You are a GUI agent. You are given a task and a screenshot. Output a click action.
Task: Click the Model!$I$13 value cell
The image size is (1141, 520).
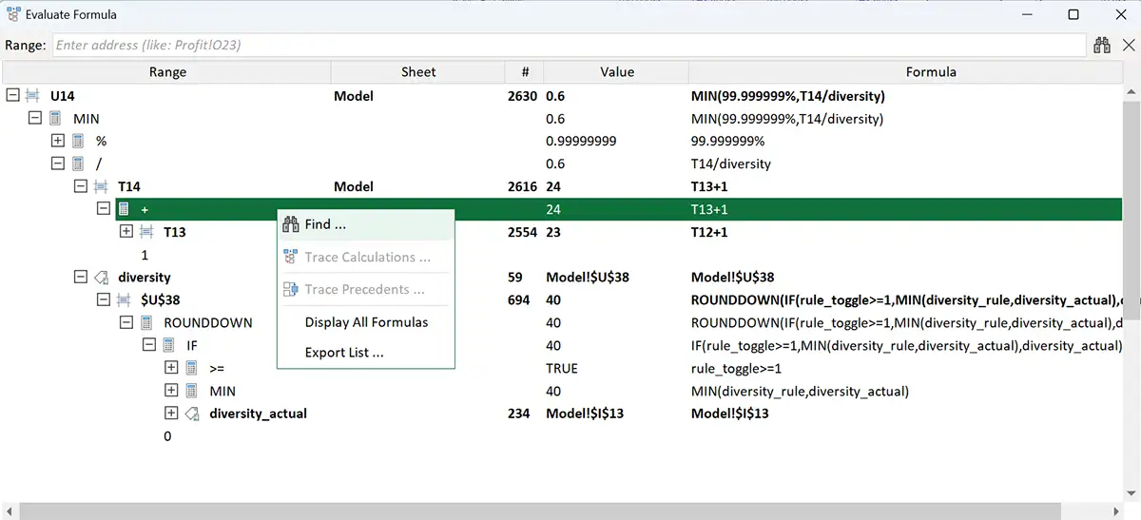tap(585, 414)
